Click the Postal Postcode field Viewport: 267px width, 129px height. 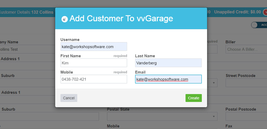click(x=246, y=116)
